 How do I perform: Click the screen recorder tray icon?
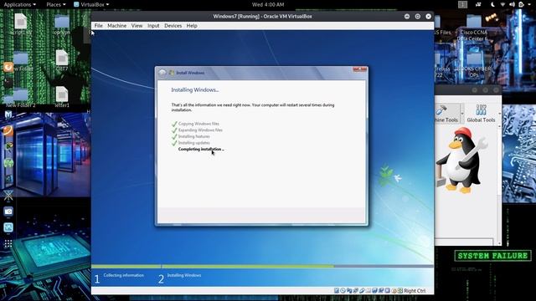[x=478, y=4]
